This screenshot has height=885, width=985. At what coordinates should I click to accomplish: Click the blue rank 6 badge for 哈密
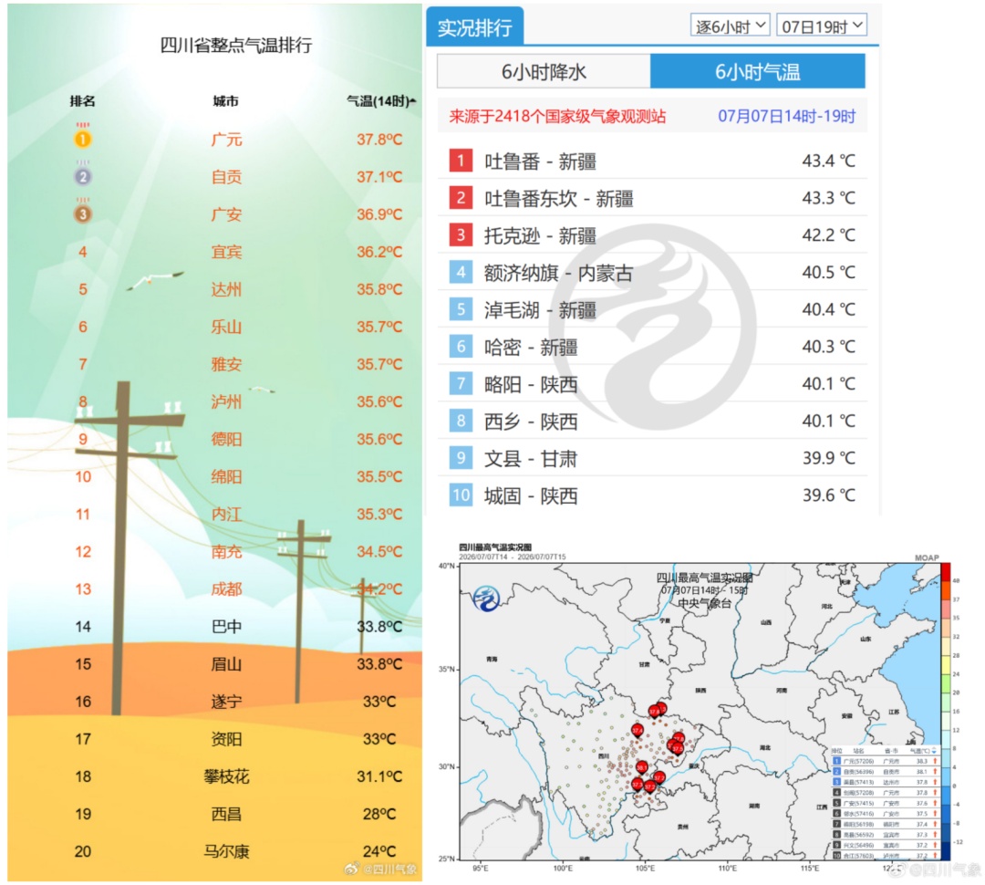pos(461,346)
